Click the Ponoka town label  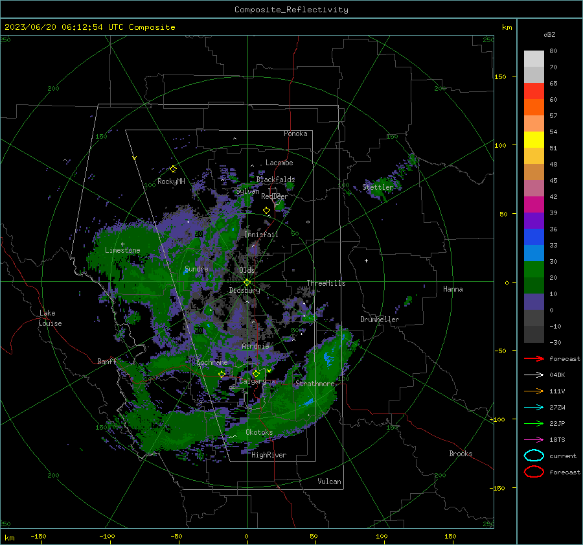295,133
